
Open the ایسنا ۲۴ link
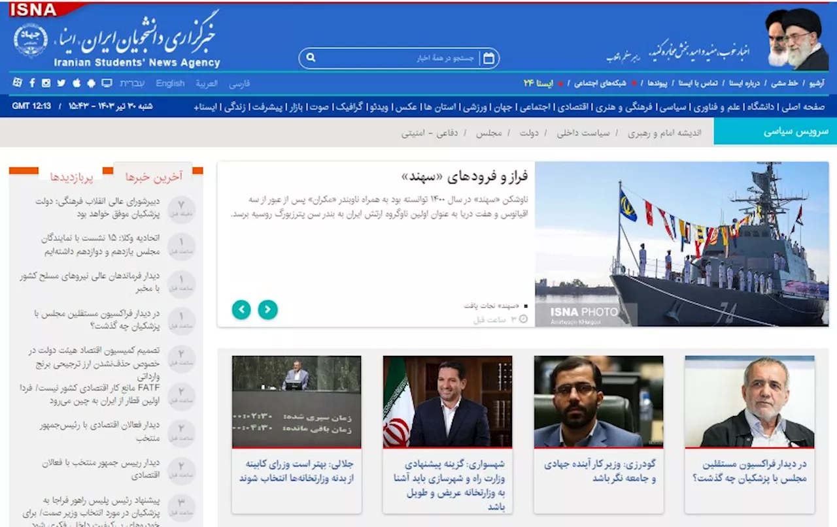pyautogui.click(x=538, y=83)
